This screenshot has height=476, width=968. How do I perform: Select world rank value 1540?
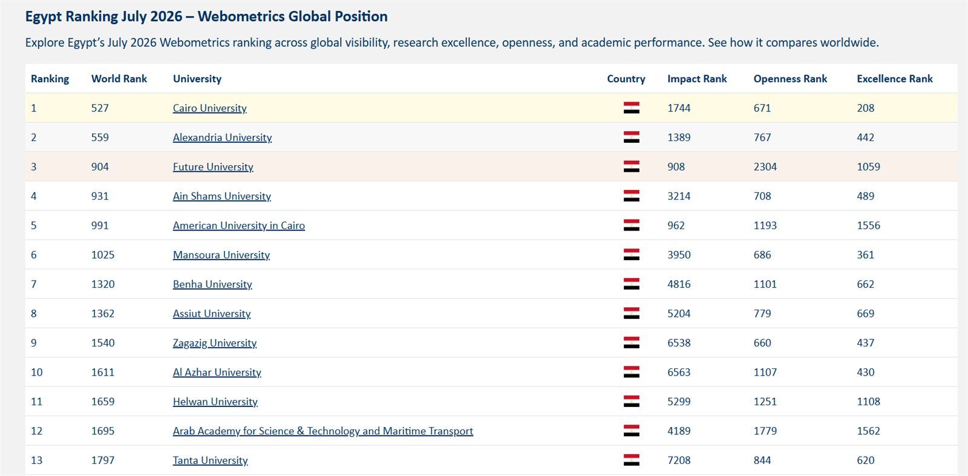103,343
